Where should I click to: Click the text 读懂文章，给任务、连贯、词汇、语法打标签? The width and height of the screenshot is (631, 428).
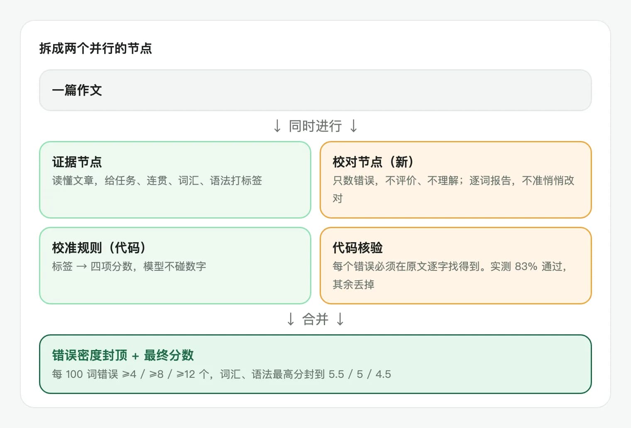(x=157, y=180)
